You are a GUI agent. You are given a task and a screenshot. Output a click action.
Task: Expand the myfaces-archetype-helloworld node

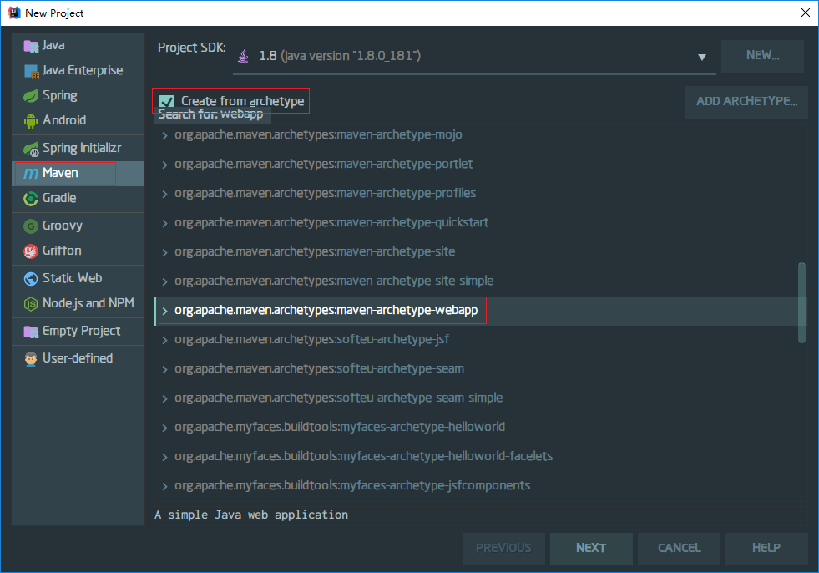(164, 428)
